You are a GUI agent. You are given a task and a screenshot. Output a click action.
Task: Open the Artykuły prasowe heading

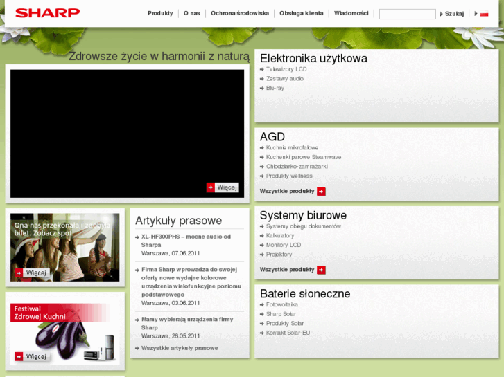coord(178,221)
